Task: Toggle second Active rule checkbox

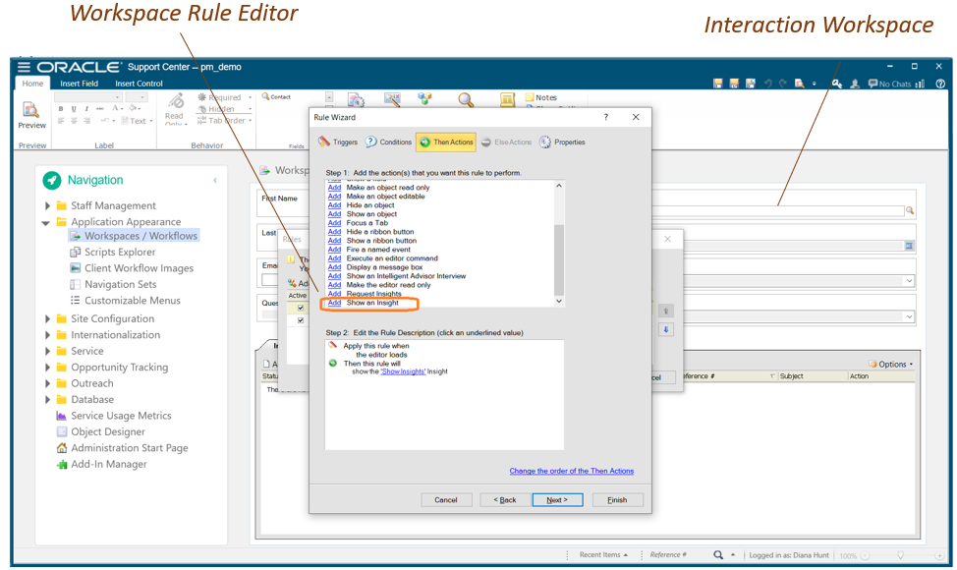Action: point(301,319)
